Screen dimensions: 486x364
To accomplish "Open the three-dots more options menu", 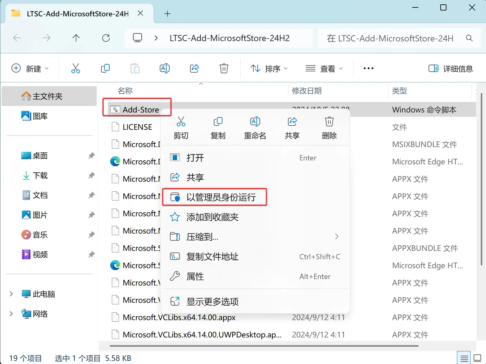I will pyautogui.click(x=369, y=68).
